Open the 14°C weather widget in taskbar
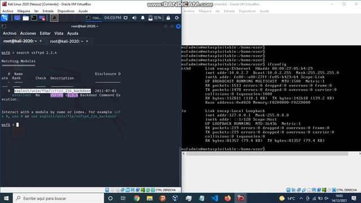 coord(287,198)
